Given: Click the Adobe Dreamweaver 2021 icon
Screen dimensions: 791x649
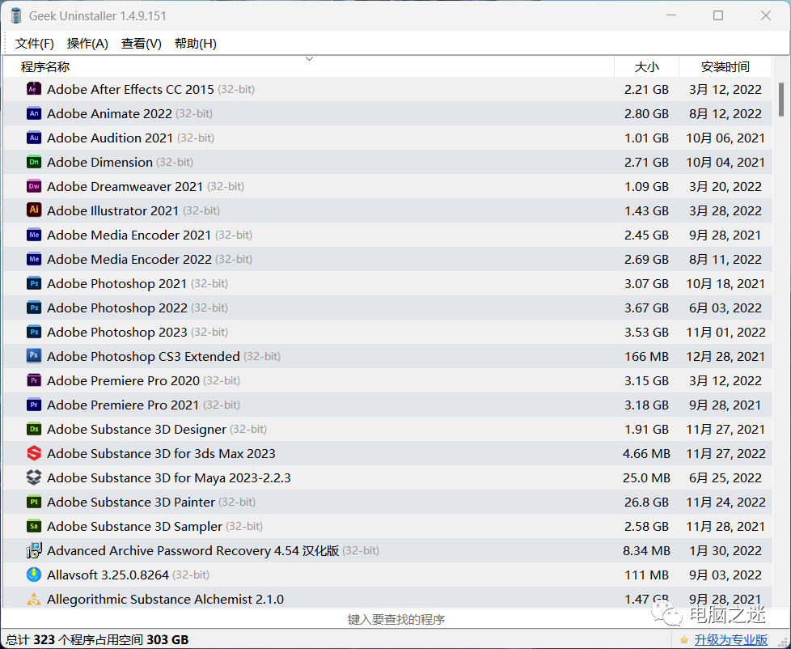Looking at the screenshot, I should click(x=34, y=186).
